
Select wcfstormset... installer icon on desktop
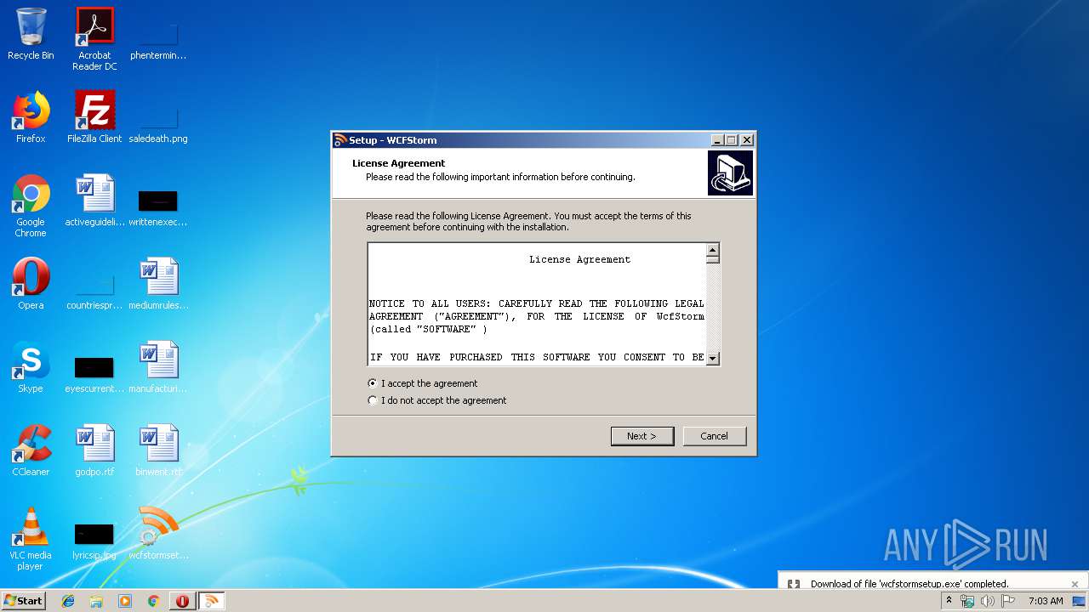(158, 534)
